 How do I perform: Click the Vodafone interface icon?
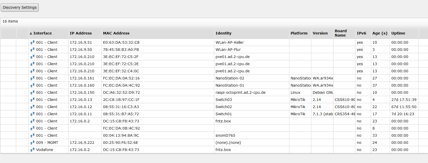click(32, 150)
